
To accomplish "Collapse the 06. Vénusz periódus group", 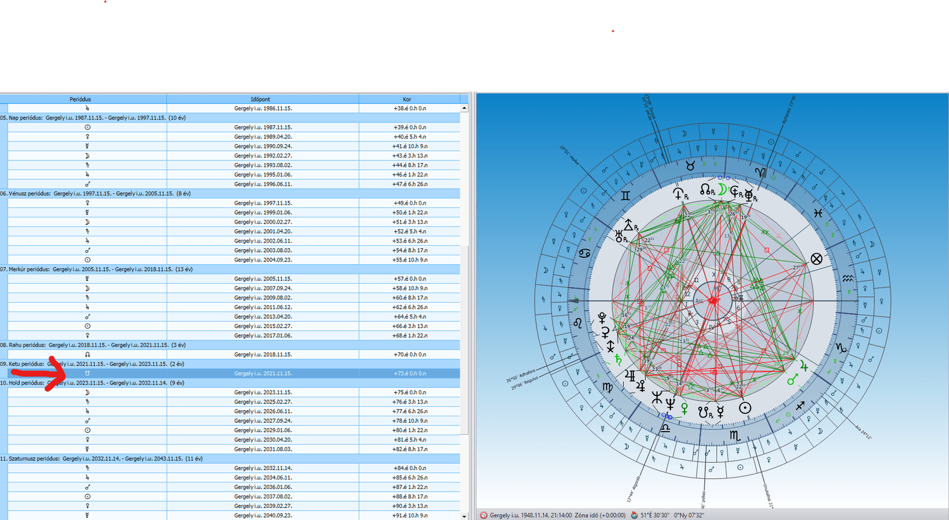I will [x=95, y=193].
